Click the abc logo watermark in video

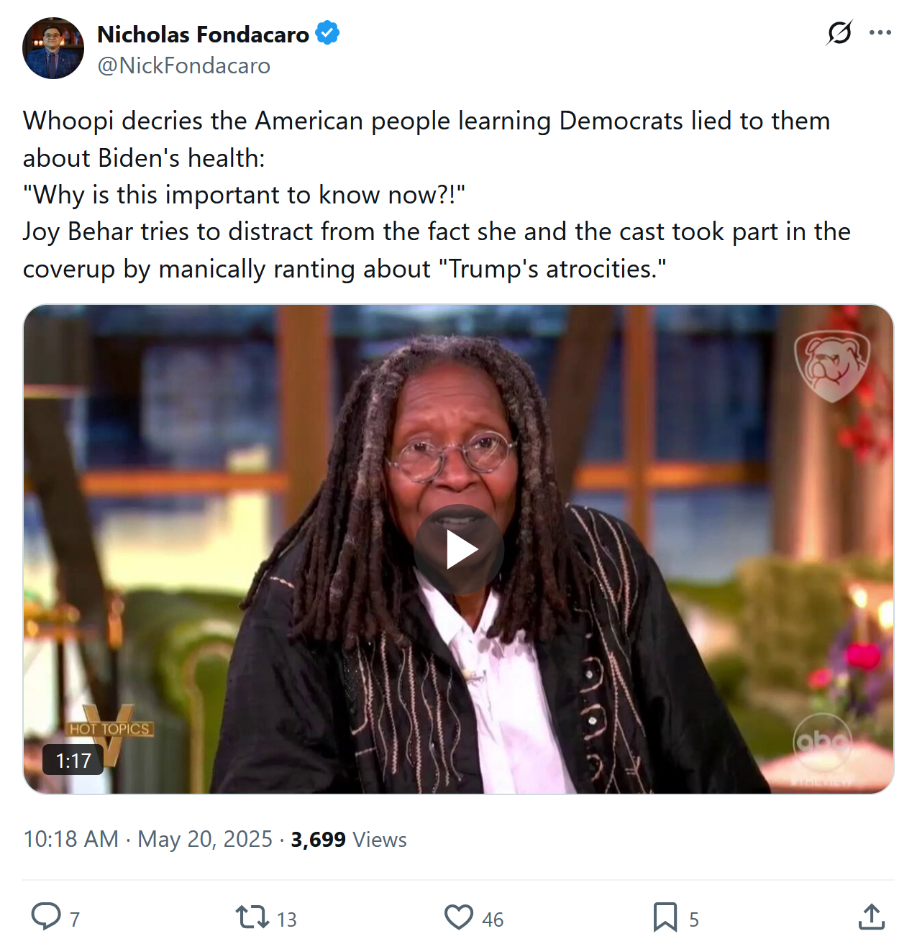(823, 742)
